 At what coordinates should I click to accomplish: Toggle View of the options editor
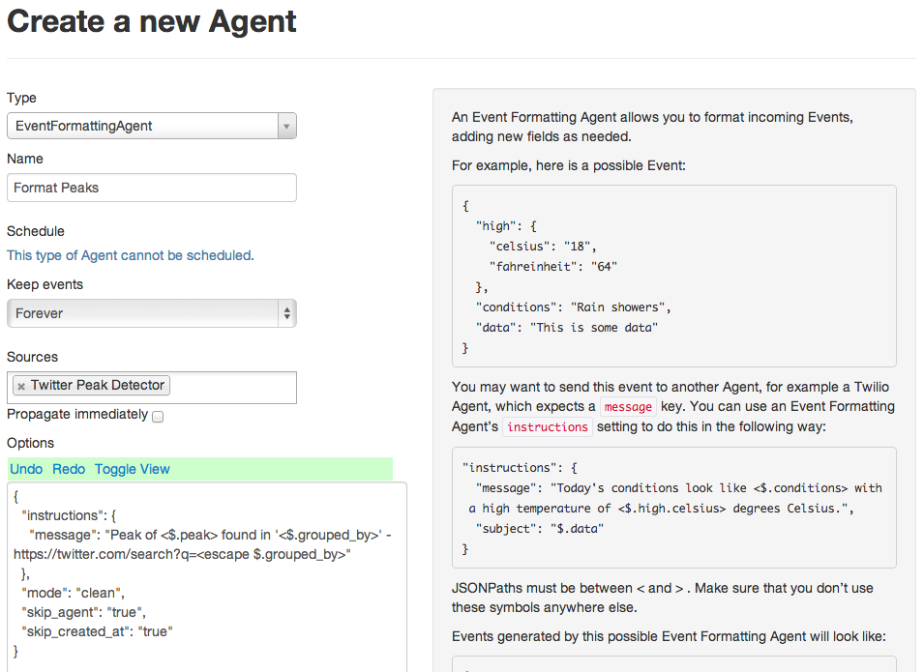(x=132, y=469)
